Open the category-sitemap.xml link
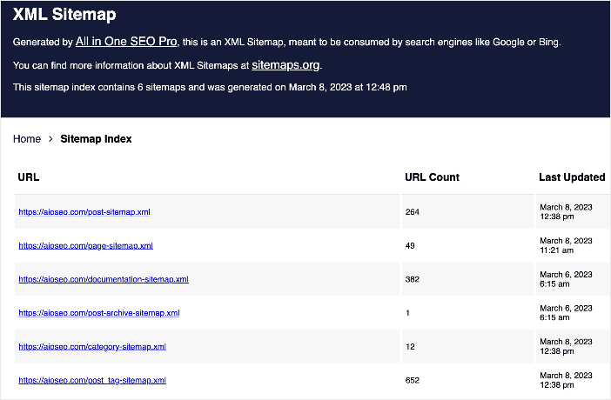Screen dimensions: 611x400 pos(92,347)
